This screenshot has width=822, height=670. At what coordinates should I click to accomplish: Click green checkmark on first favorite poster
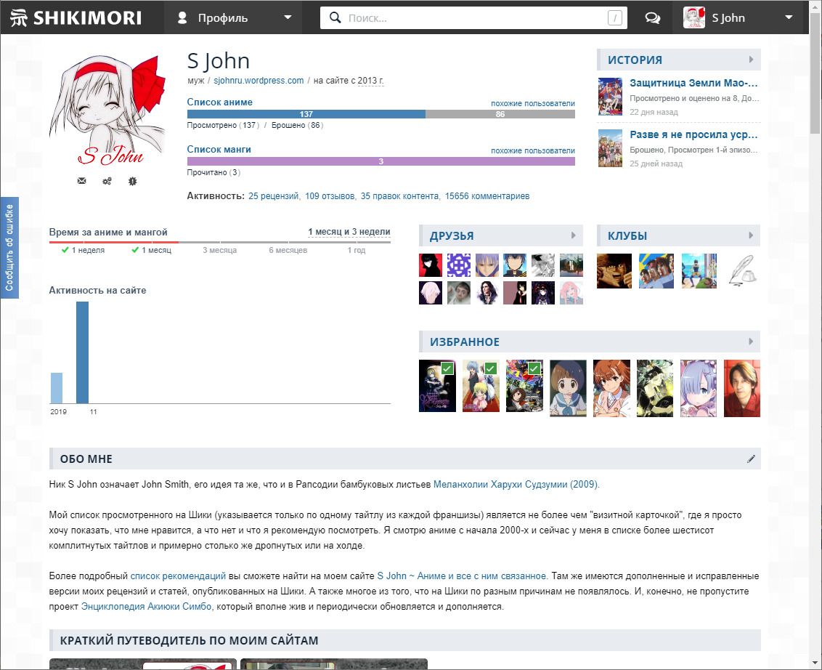point(447,368)
